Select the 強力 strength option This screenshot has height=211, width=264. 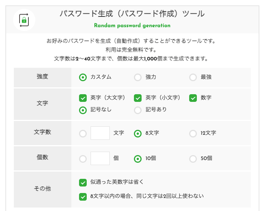(138, 77)
